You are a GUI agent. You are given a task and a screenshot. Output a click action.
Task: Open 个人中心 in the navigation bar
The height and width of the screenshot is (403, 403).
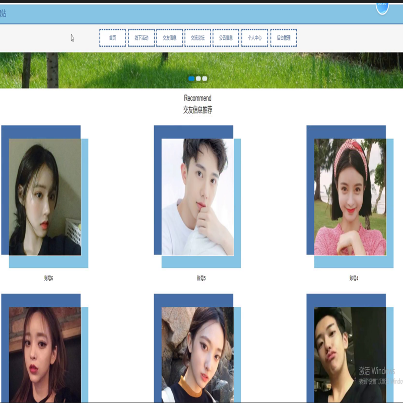(255, 38)
